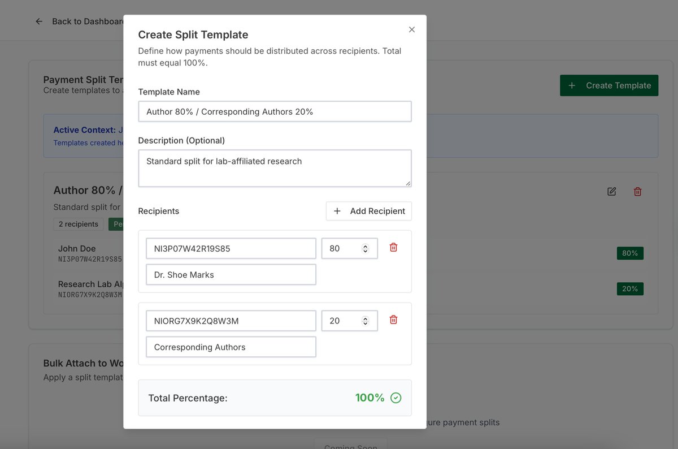This screenshot has height=449, width=678.
Task: Click the percentage field showing 20
Action: coord(349,321)
